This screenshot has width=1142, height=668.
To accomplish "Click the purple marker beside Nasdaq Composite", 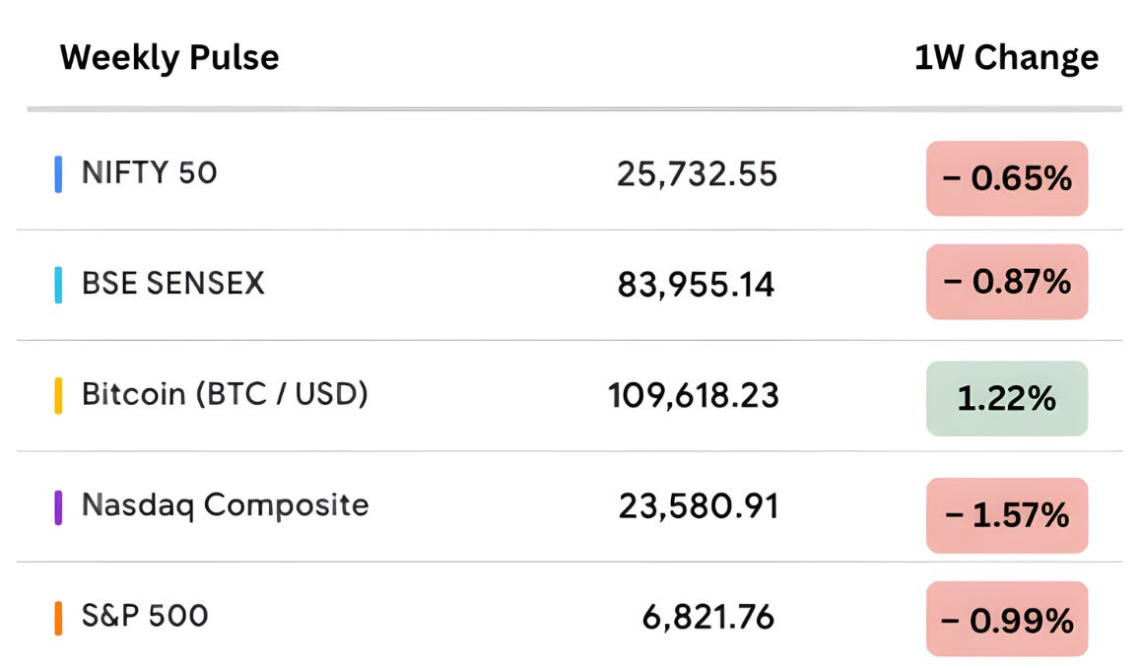I will [58, 507].
